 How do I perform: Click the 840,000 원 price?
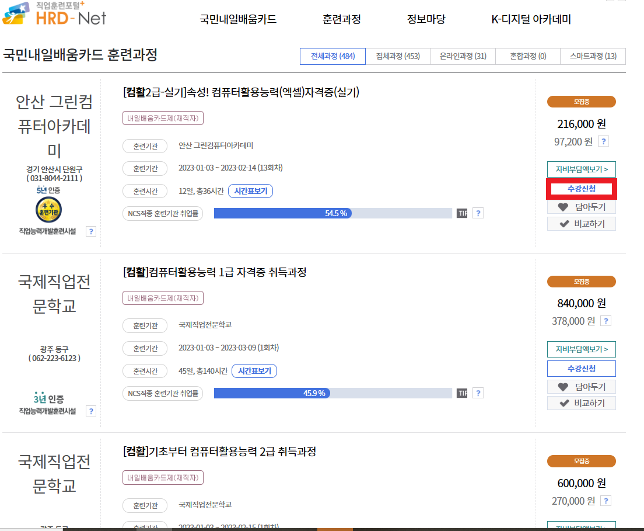coord(581,304)
